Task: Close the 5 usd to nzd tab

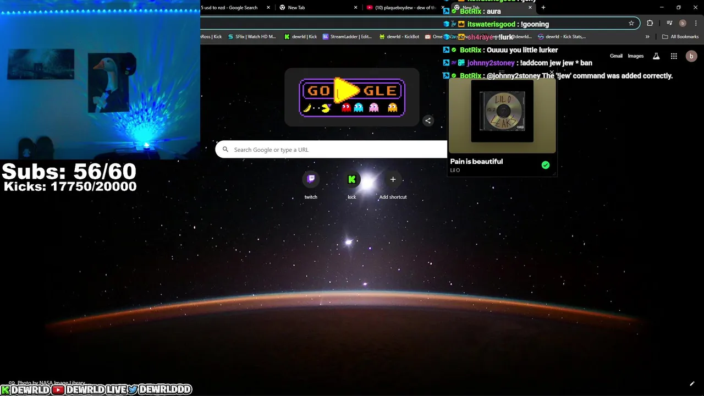Action: pyautogui.click(x=268, y=8)
